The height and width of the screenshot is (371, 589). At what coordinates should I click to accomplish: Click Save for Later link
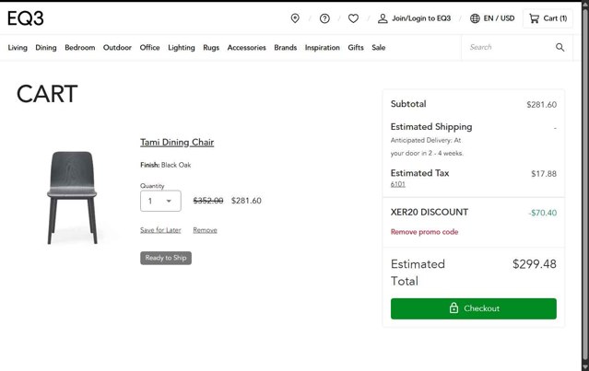click(x=160, y=230)
